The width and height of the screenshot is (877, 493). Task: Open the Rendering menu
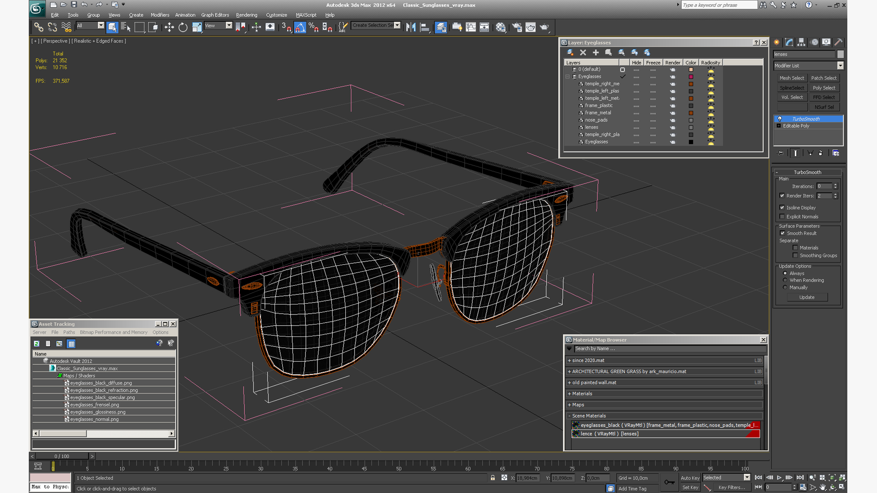tap(246, 15)
